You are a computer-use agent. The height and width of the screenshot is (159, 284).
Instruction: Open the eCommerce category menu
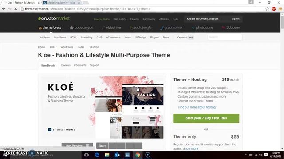point(113,37)
